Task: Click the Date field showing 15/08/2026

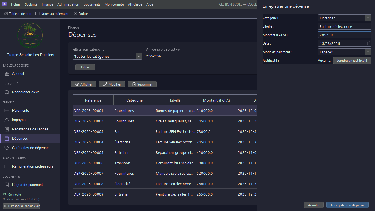Action: [x=345, y=43]
